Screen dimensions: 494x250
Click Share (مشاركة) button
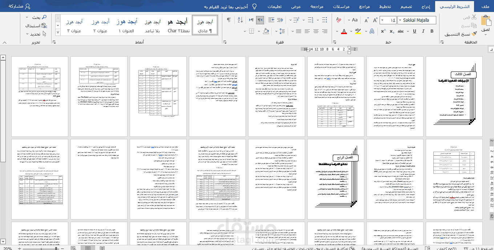pos(19,7)
